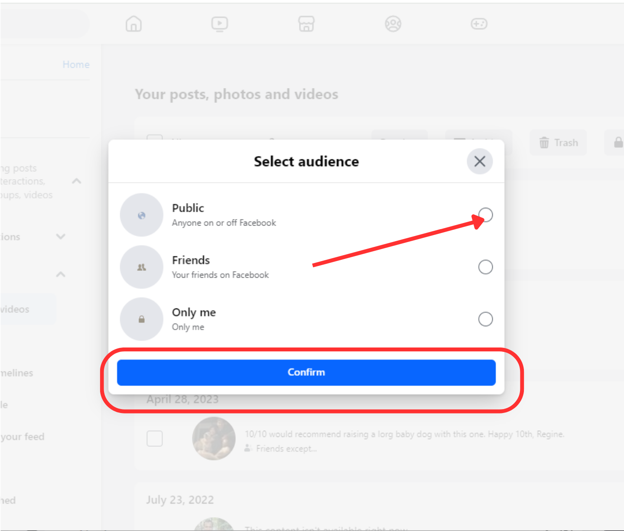This screenshot has height=531, width=624.
Task: Open the Marketplace icon
Action: point(306,24)
